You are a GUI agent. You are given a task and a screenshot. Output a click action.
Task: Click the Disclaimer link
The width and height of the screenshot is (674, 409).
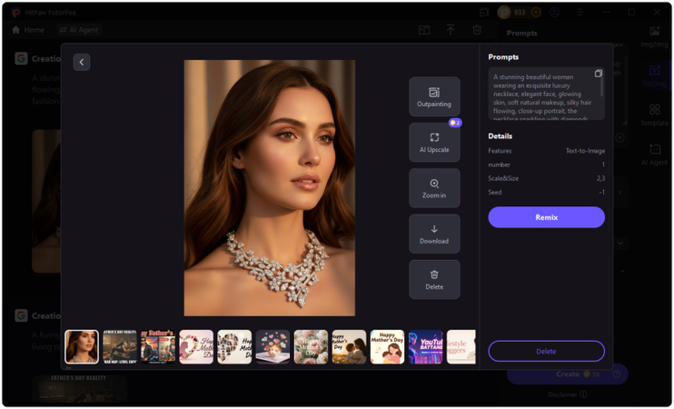click(562, 394)
